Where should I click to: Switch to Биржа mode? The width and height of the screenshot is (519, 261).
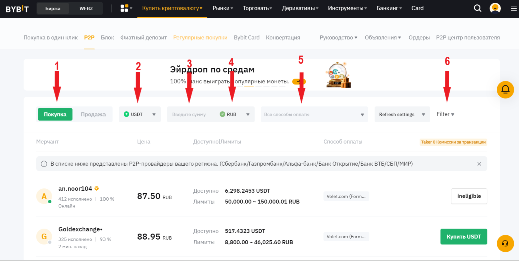click(x=53, y=8)
